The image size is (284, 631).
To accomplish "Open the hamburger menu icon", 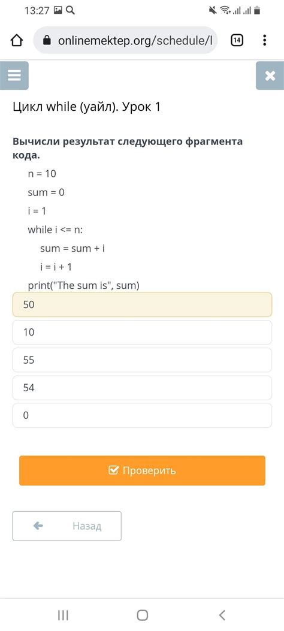I will [x=14, y=76].
